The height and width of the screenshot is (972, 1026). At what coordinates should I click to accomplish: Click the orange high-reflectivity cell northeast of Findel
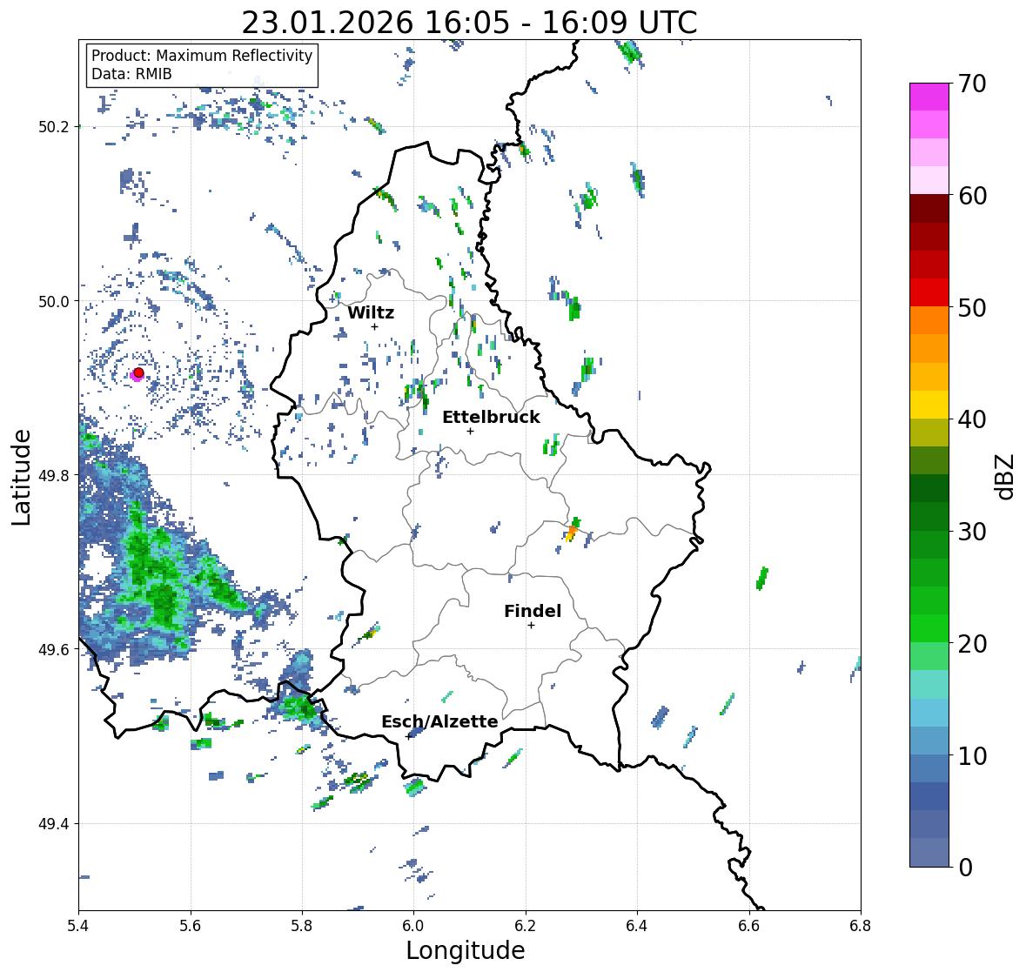click(571, 533)
